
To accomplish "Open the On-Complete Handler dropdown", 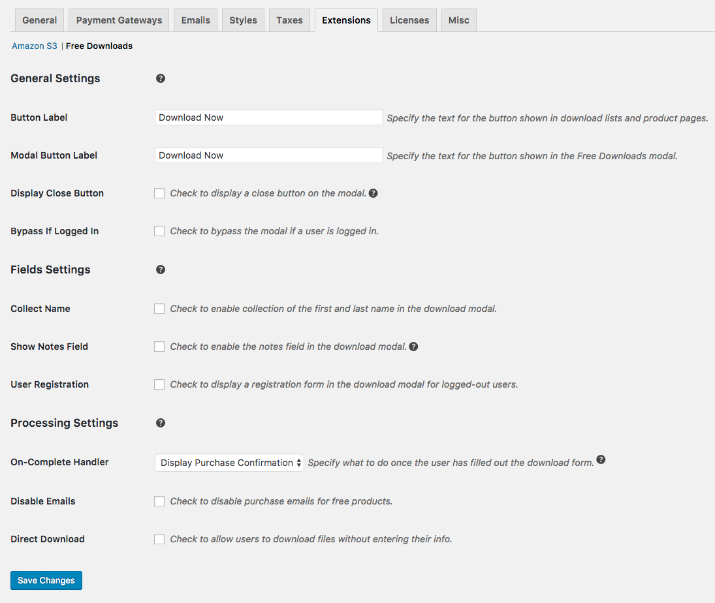I will coord(229,463).
